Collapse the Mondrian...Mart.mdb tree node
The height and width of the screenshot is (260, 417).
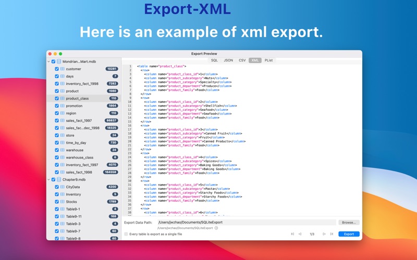coord(48,61)
